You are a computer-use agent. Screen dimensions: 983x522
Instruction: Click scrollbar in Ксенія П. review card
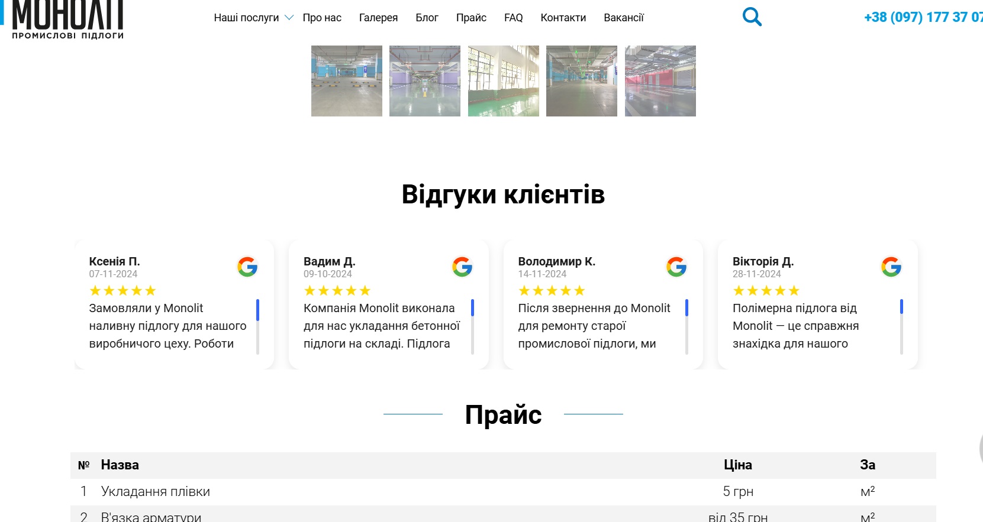click(257, 326)
